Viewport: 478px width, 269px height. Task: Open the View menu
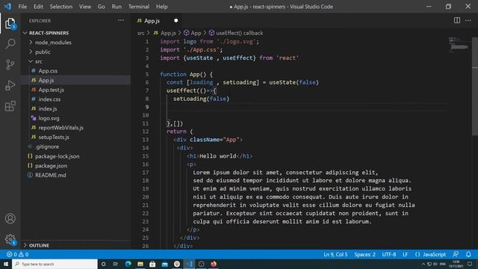pos(85,7)
